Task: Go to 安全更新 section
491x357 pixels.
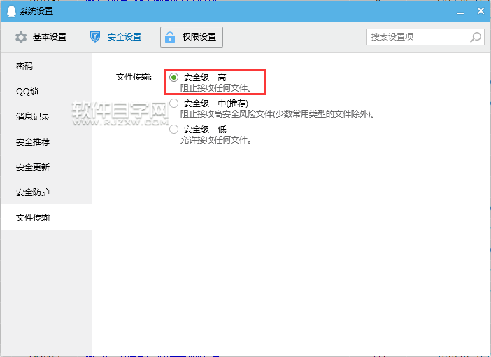Action: pyautogui.click(x=46, y=167)
